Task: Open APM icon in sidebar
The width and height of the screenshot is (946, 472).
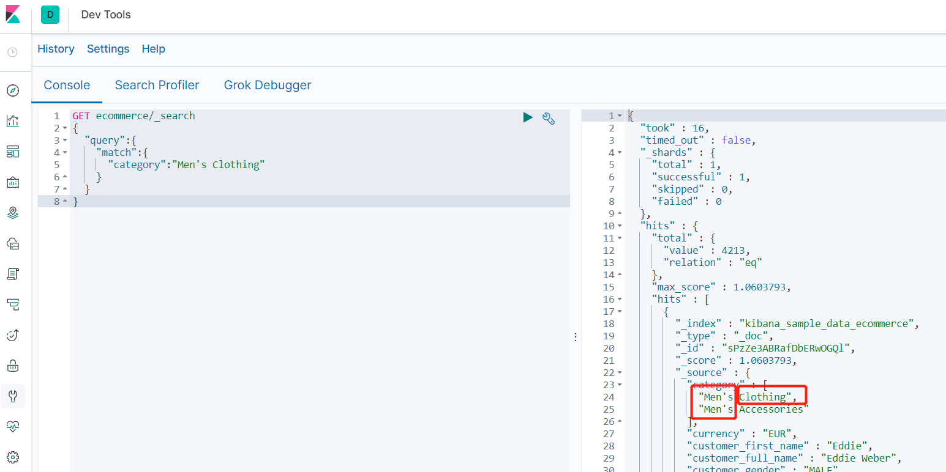Action: point(13,304)
